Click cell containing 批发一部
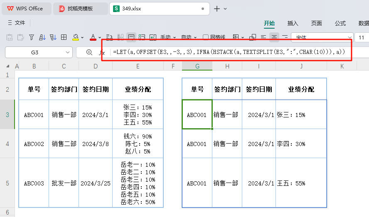This screenshot has width=369, height=217. [64, 183]
